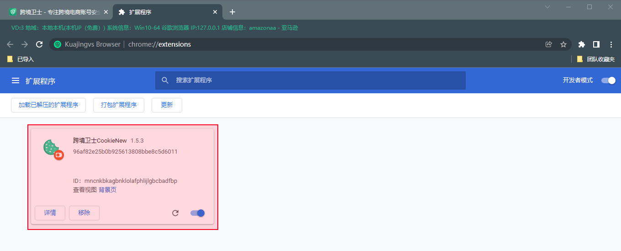Go back to previous page
This screenshot has height=251, width=621.
click(x=10, y=44)
